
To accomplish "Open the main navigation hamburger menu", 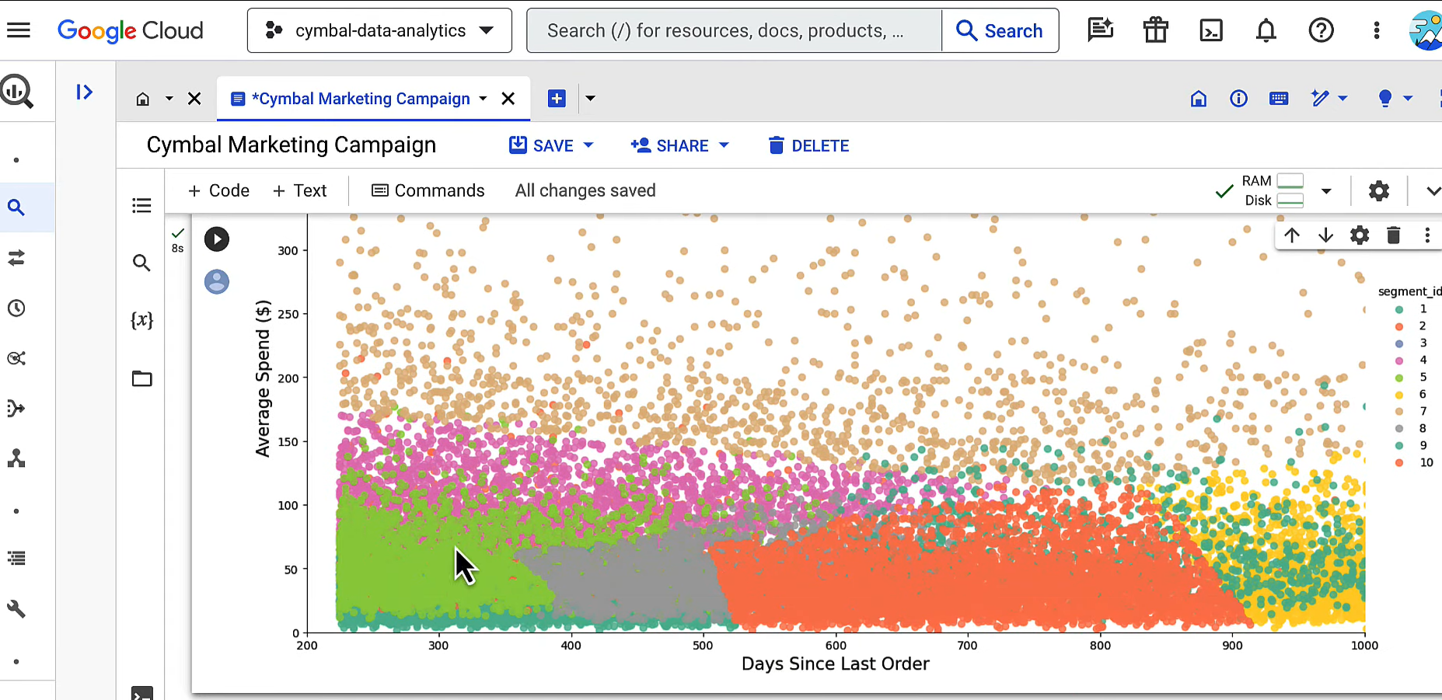I will coord(19,30).
